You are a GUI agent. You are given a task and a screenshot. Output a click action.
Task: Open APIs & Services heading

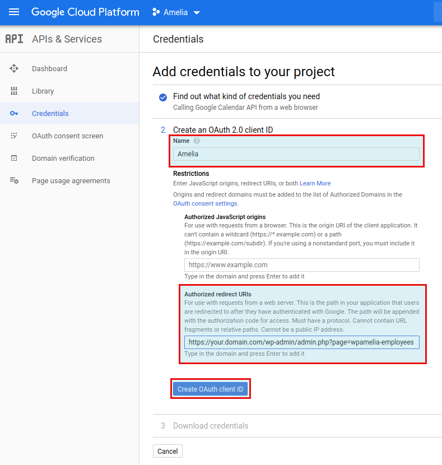pos(67,39)
